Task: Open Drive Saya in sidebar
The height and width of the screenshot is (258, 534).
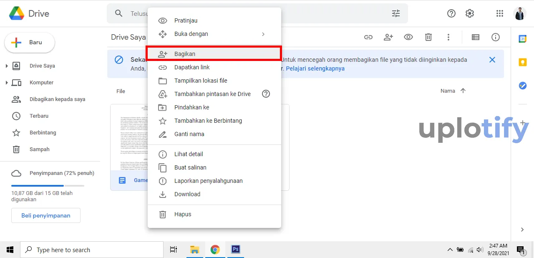Action: pos(42,66)
